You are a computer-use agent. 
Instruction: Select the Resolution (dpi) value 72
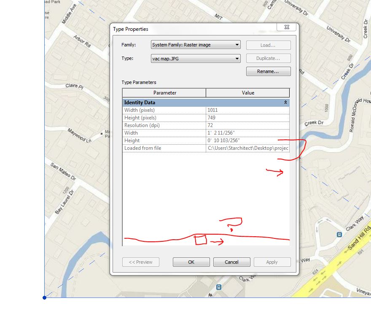click(248, 125)
